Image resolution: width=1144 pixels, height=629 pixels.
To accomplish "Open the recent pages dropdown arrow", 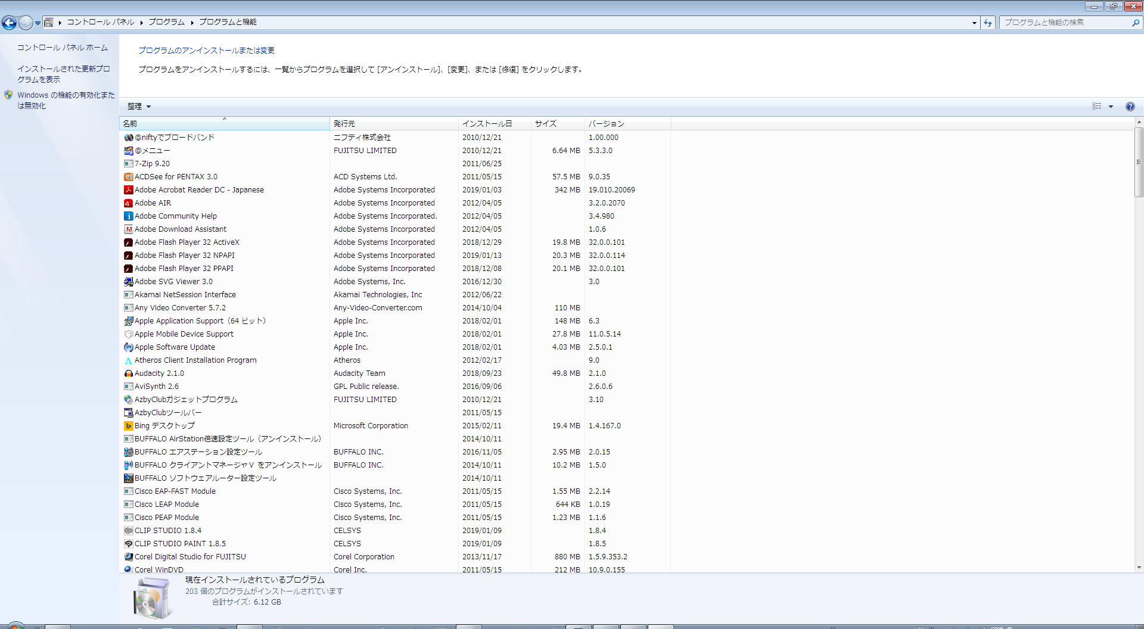I will pyautogui.click(x=38, y=23).
